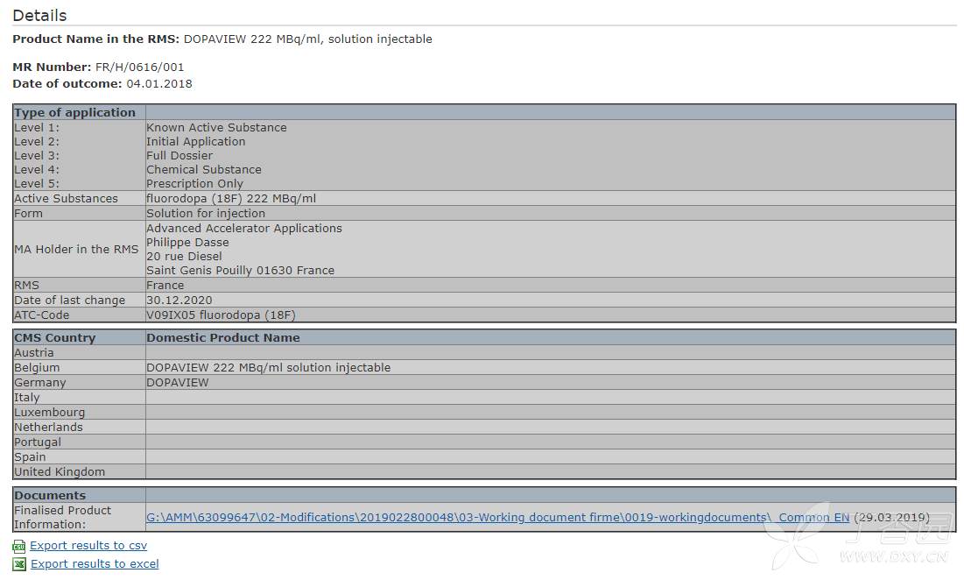Click the Domestic Product Name column header
Viewport: 964px width, 580px height.
click(x=223, y=338)
